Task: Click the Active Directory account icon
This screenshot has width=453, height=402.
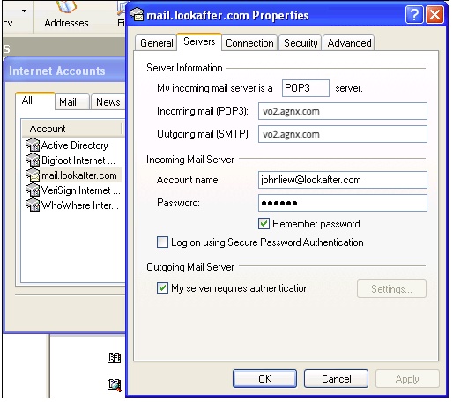Action: pos(33,145)
